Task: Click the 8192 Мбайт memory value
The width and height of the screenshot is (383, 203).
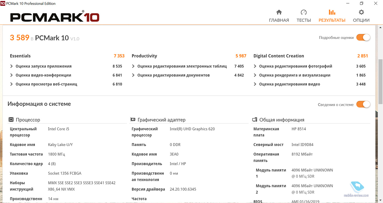Action: coord(302,154)
